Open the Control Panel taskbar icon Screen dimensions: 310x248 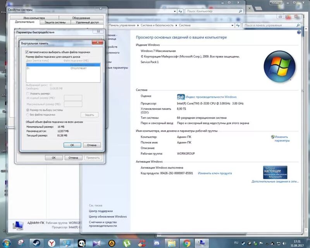click(67, 243)
